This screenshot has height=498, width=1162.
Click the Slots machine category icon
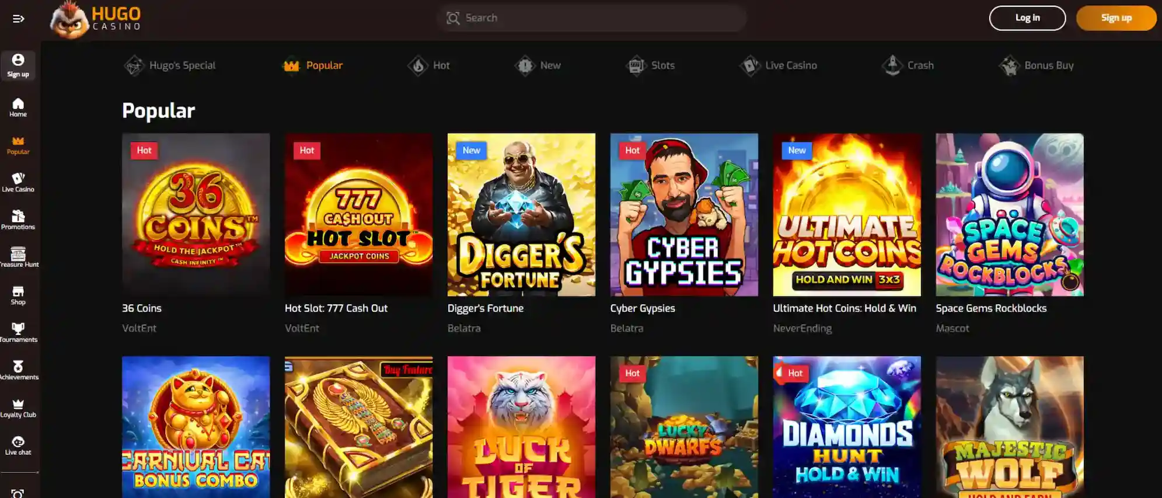click(636, 65)
